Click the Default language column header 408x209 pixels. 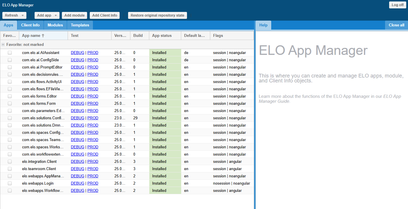coord(195,36)
